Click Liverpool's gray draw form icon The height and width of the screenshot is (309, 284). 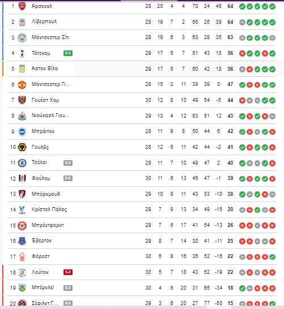coord(242,22)
